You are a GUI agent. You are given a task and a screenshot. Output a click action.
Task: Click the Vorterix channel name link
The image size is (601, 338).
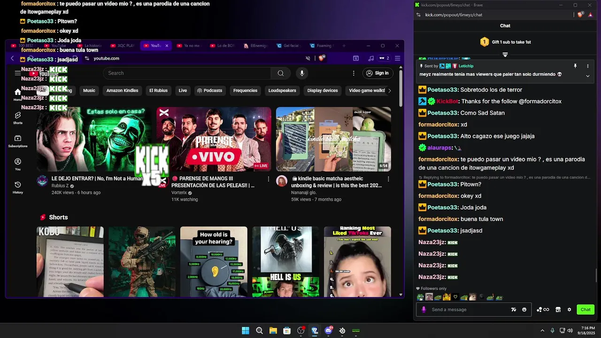179,192
